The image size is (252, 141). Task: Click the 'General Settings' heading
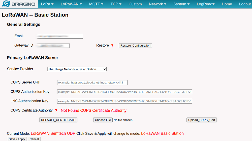coord(23,25)
